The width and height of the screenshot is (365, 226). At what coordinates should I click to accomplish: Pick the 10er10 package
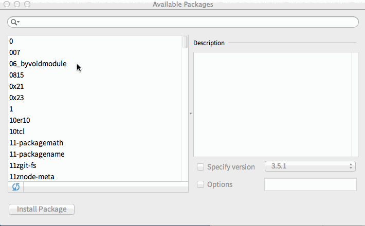[20, 120]
